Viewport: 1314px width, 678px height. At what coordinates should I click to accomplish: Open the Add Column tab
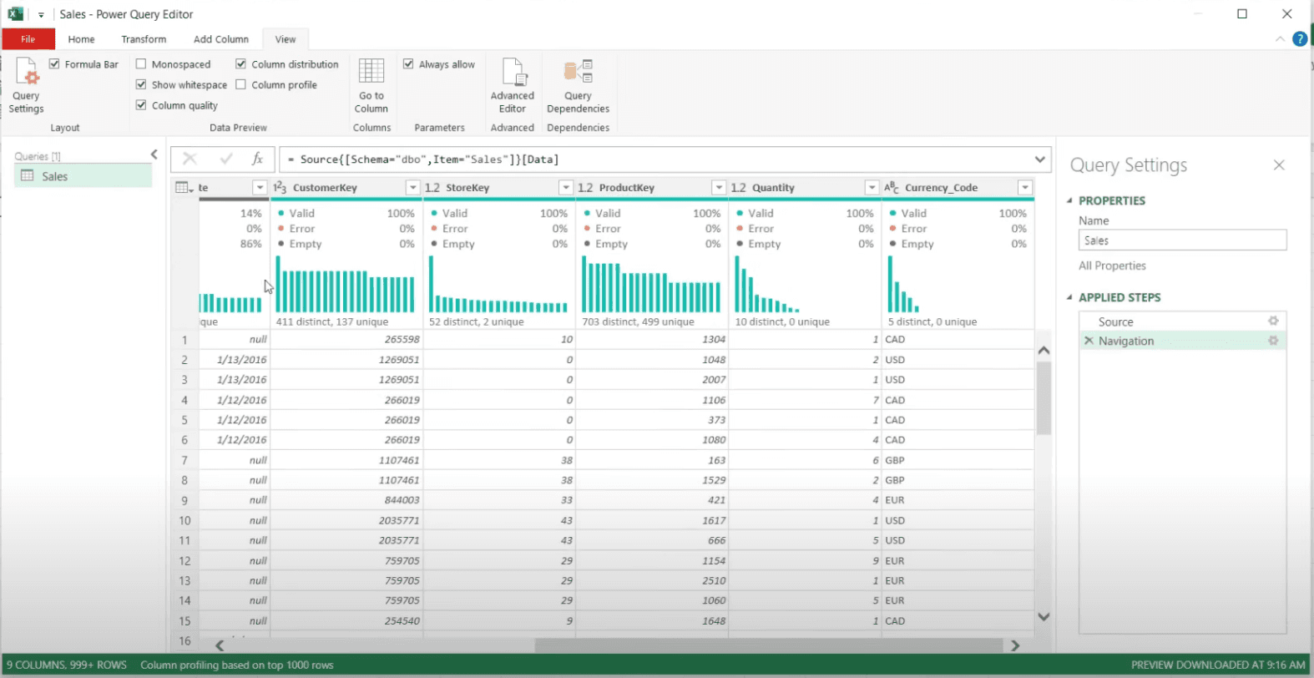pos(221,39)
